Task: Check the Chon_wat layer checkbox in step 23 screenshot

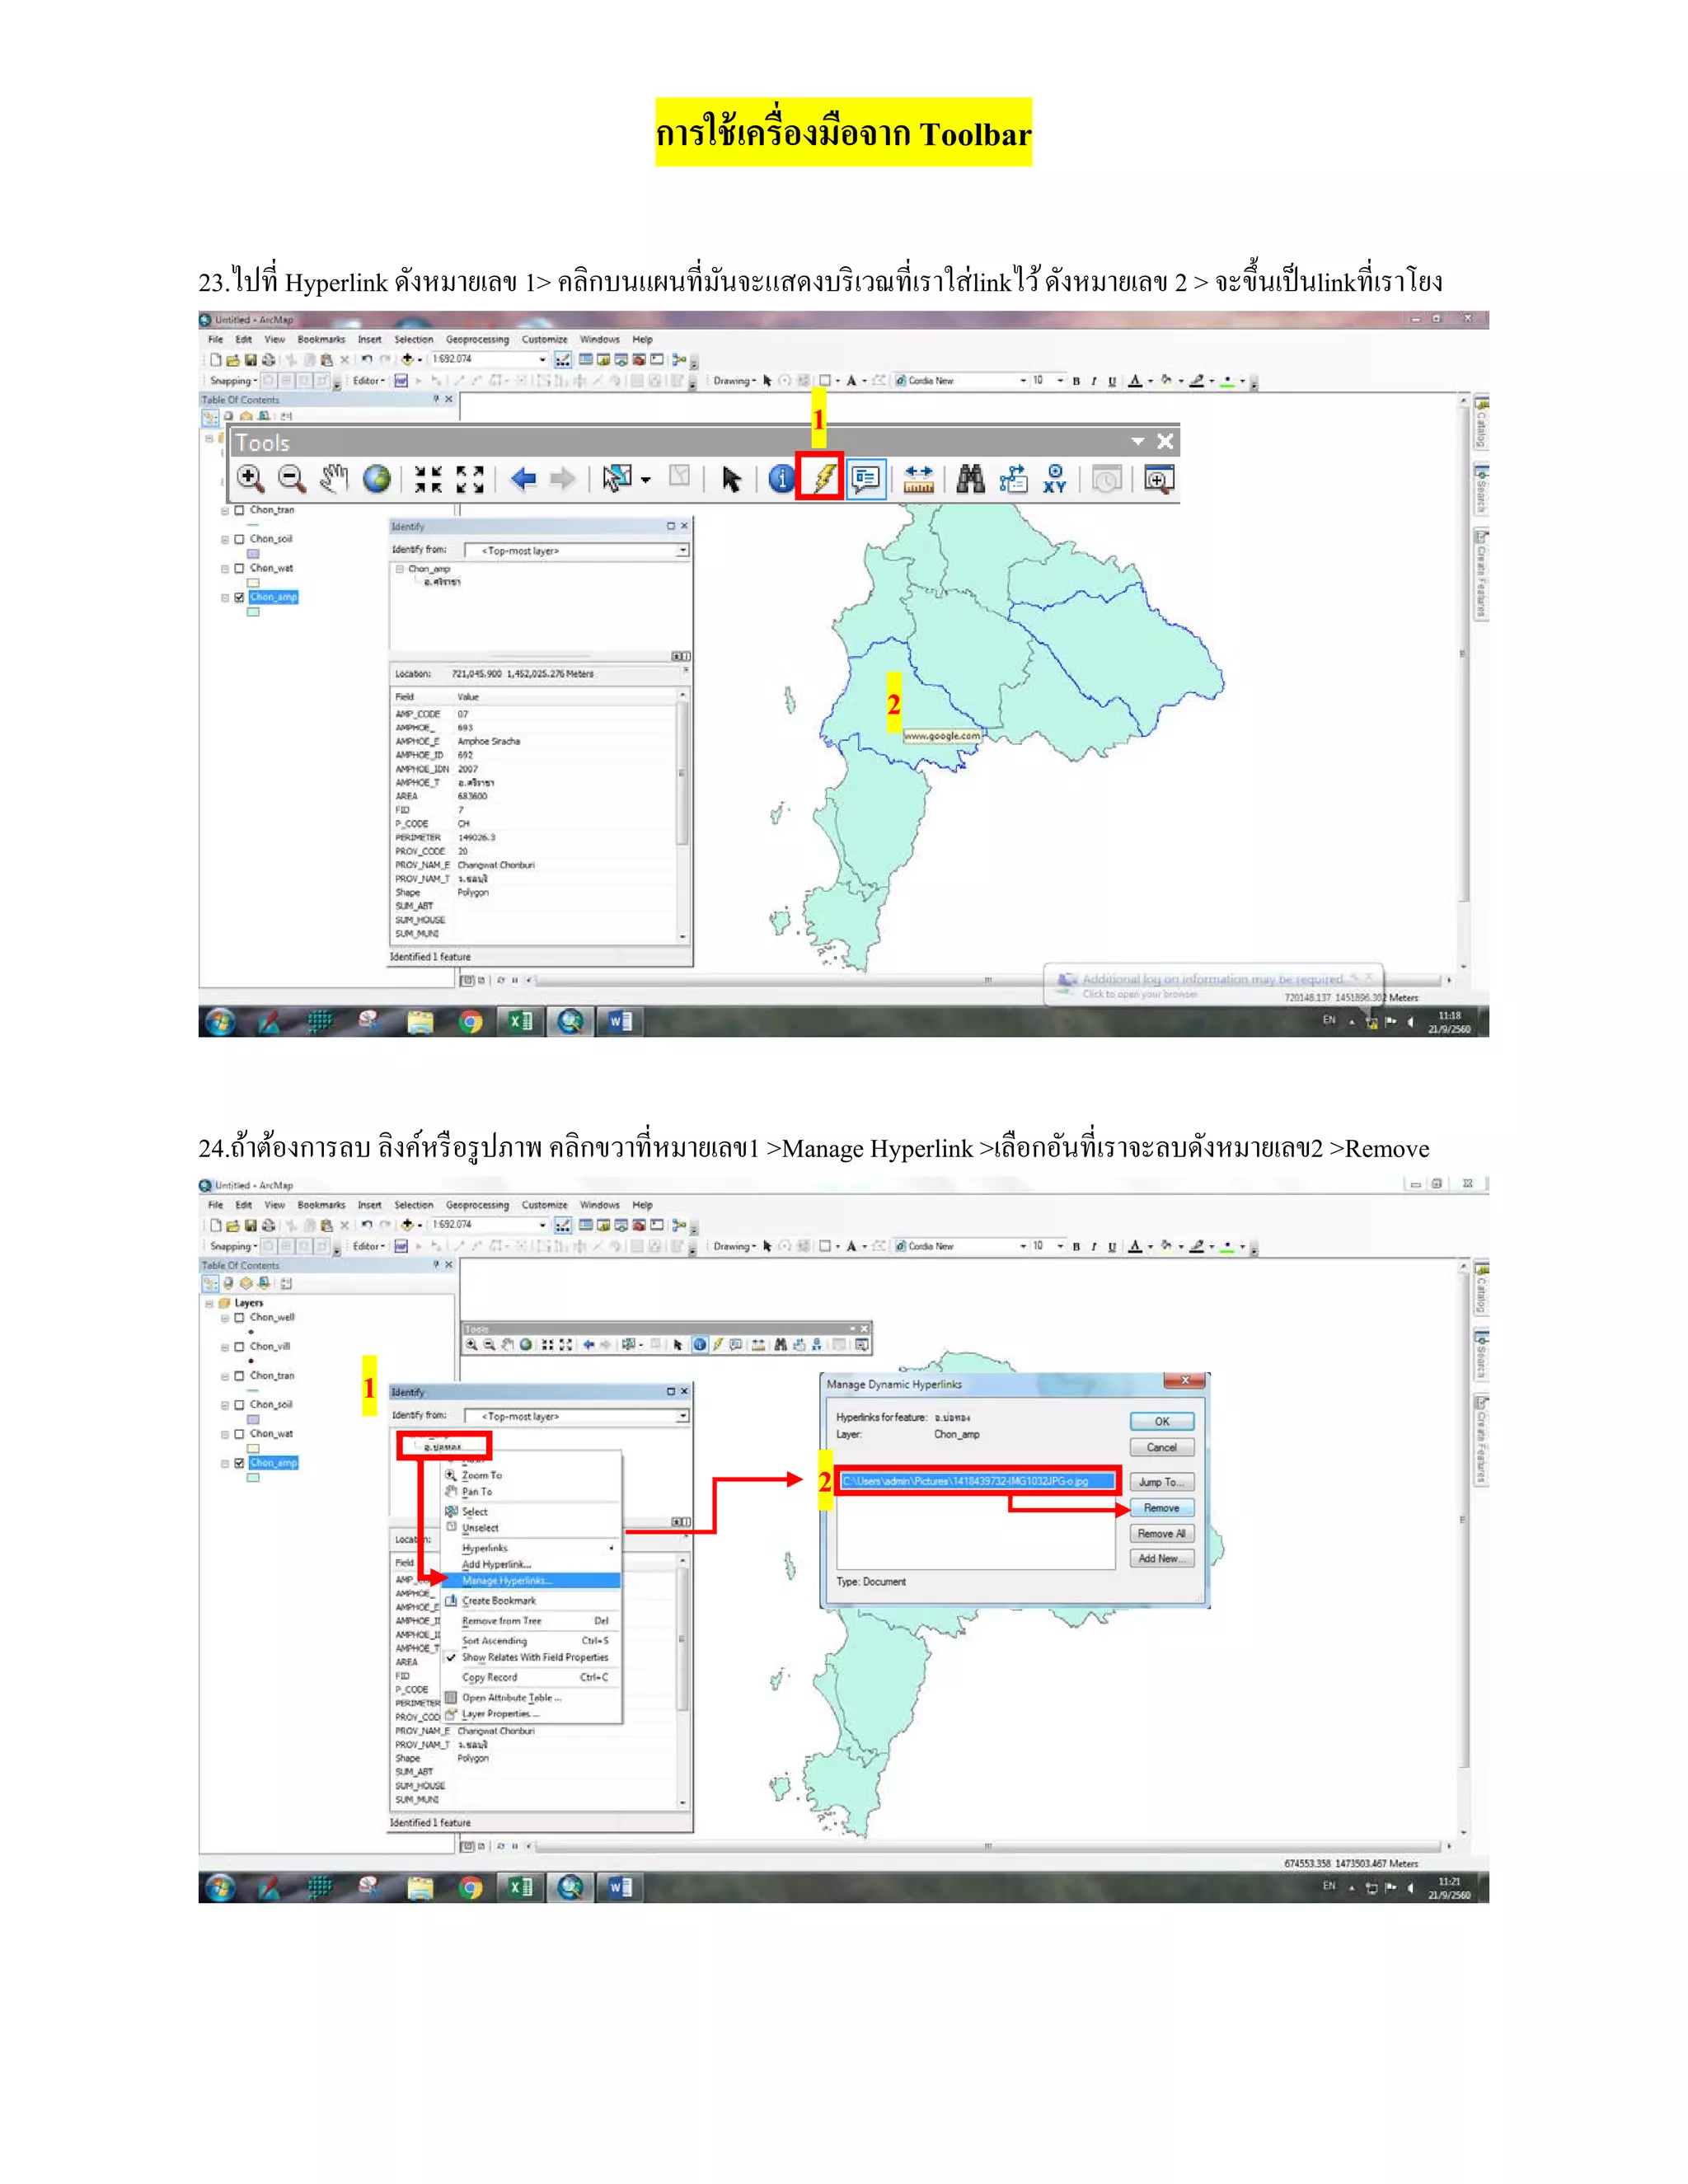Action: [x=239, y=568]
